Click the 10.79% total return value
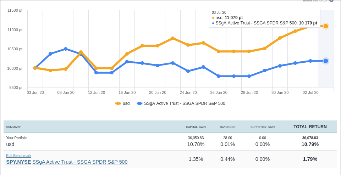The image size is (341, 175). (x=310, y=144)
